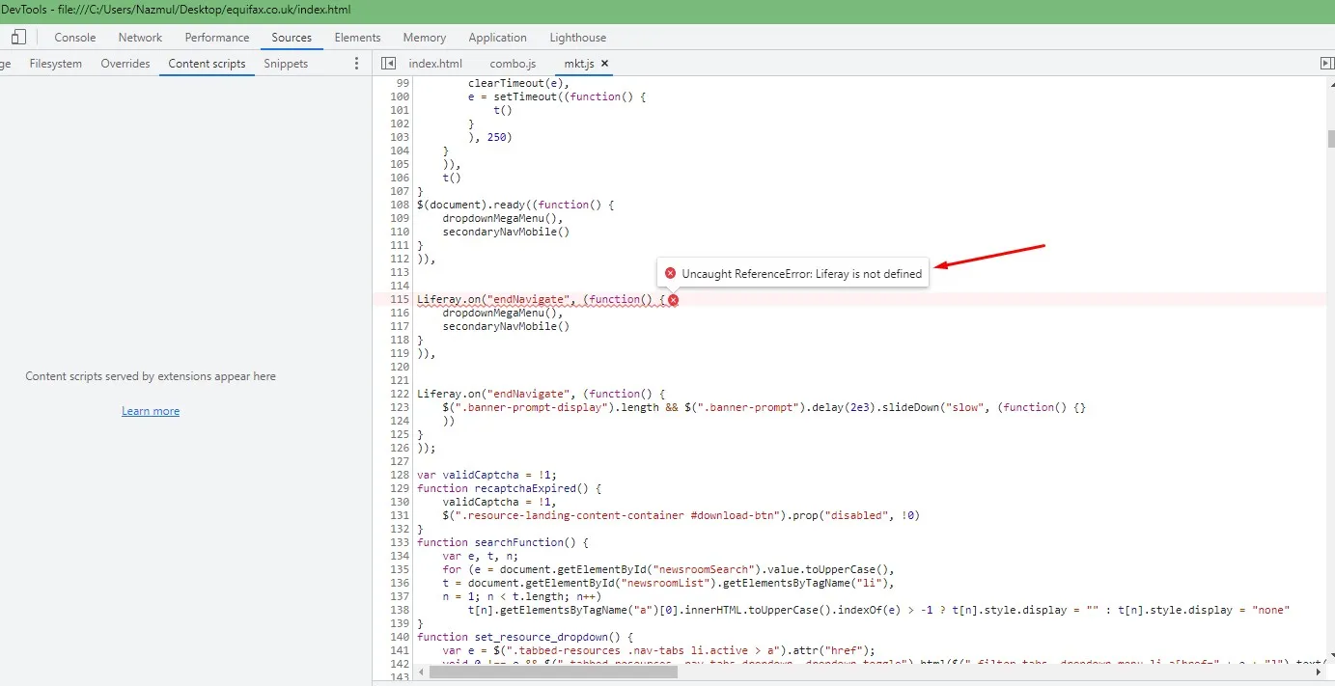Switch to the Memory tab
The width and height of the screenshot is (1335, 686).
tap(425, 38)
